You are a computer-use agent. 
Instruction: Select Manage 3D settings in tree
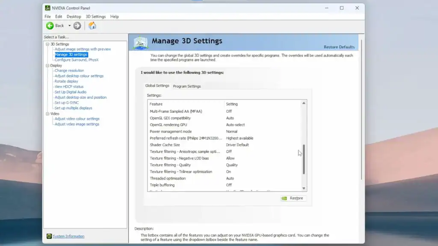[71, 54]
